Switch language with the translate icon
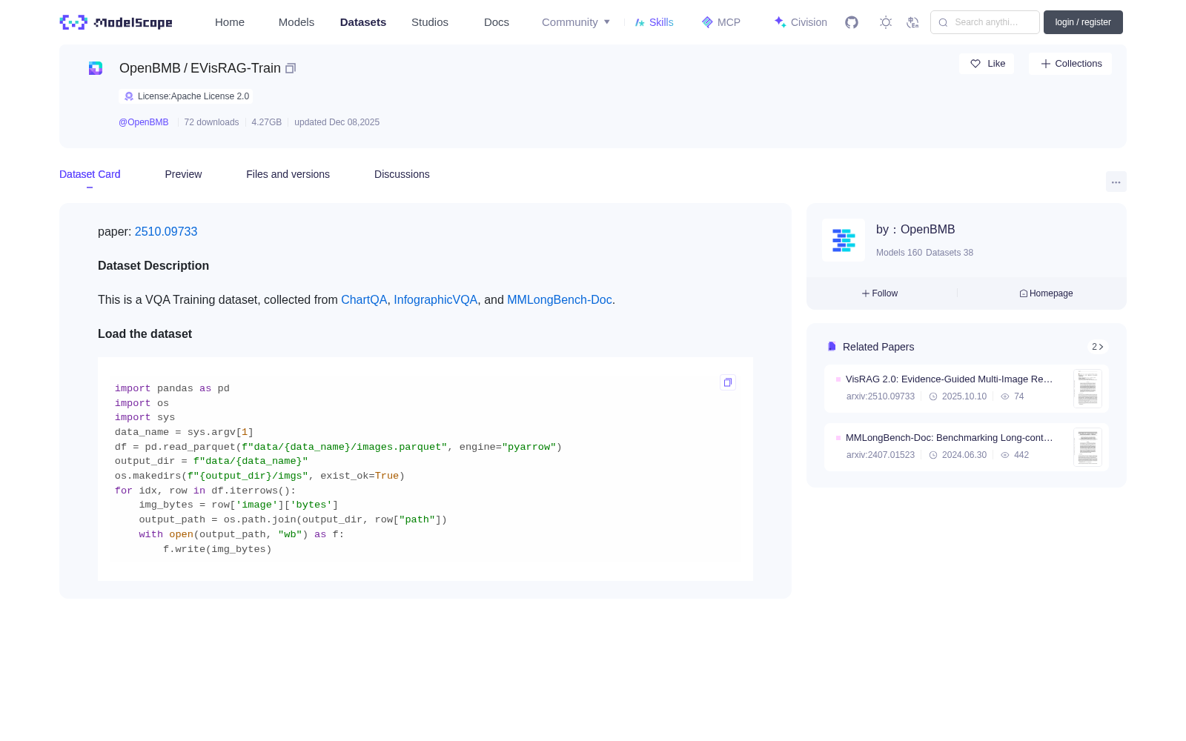 coord(912,22)
